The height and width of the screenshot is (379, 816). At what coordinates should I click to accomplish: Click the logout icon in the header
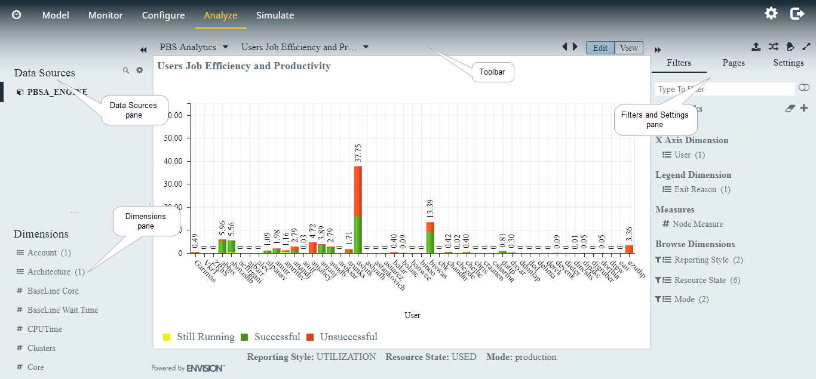pyautogui.click(x=797, y=14)
